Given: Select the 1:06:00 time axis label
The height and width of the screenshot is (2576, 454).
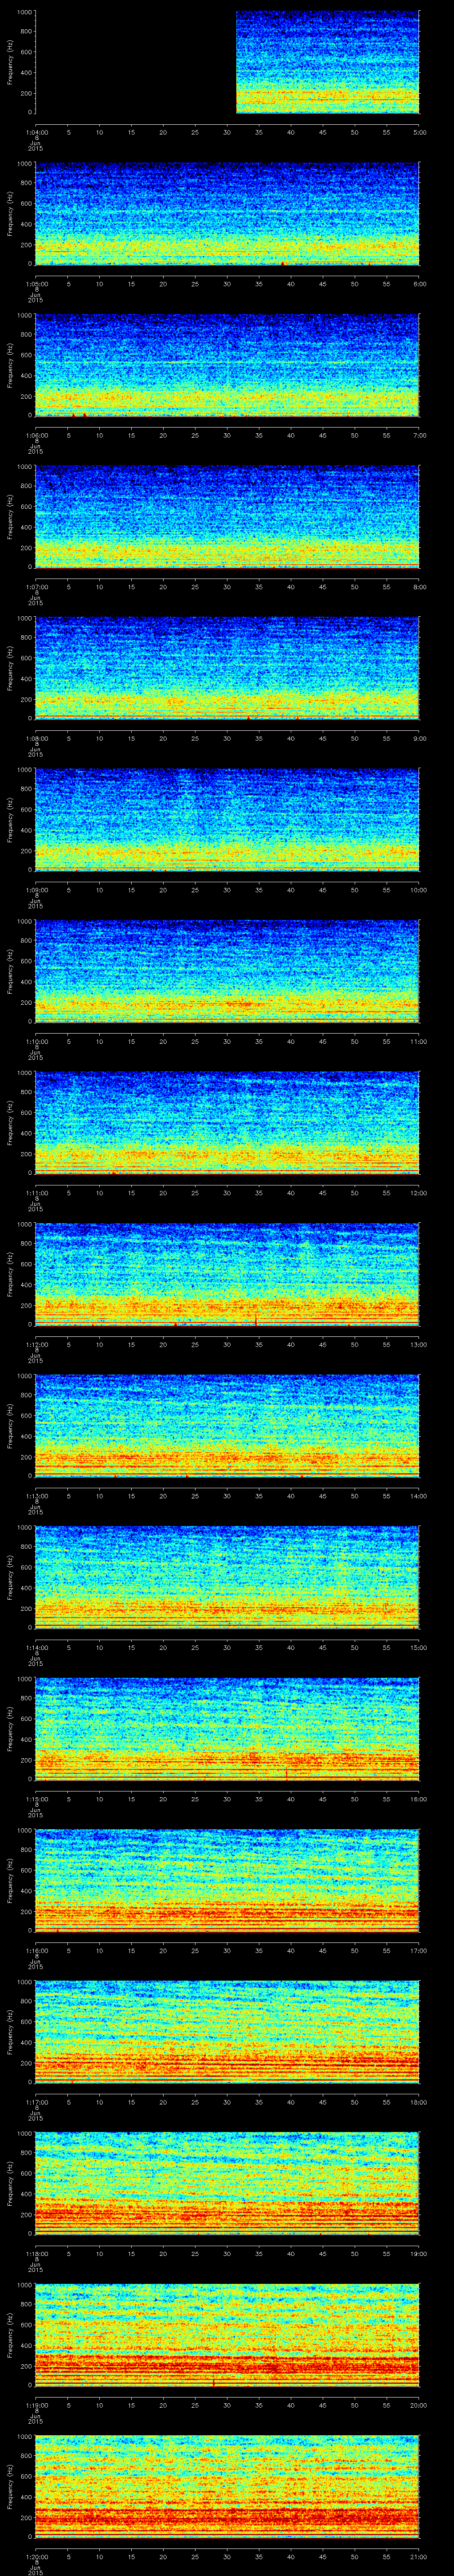Looking at the screenshot, I should [x=36, y=435].
